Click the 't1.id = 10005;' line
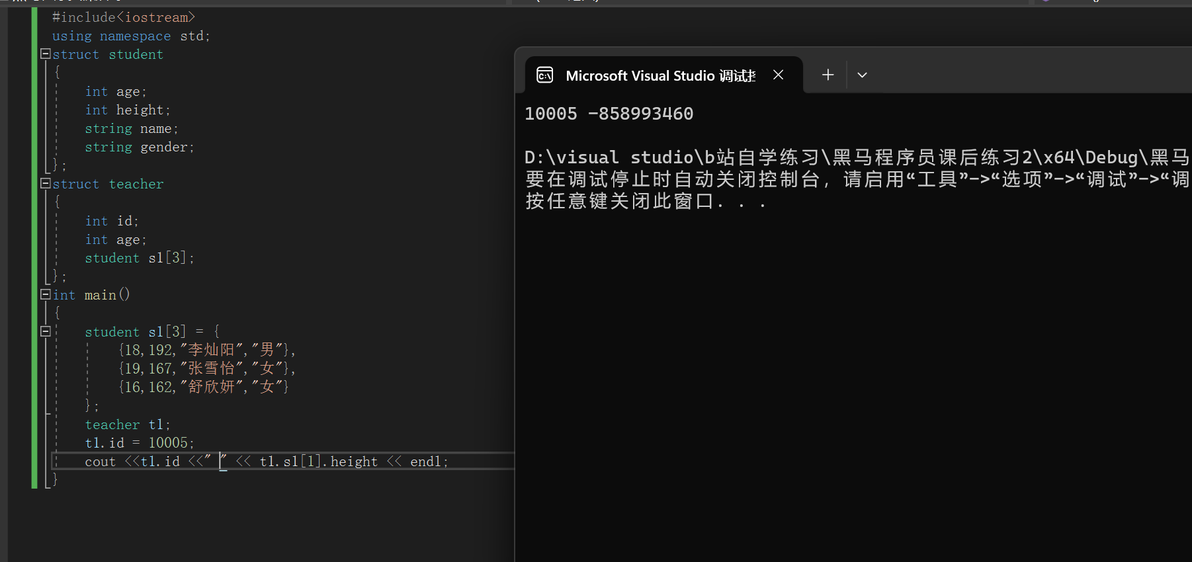 [x=140, y=443]
